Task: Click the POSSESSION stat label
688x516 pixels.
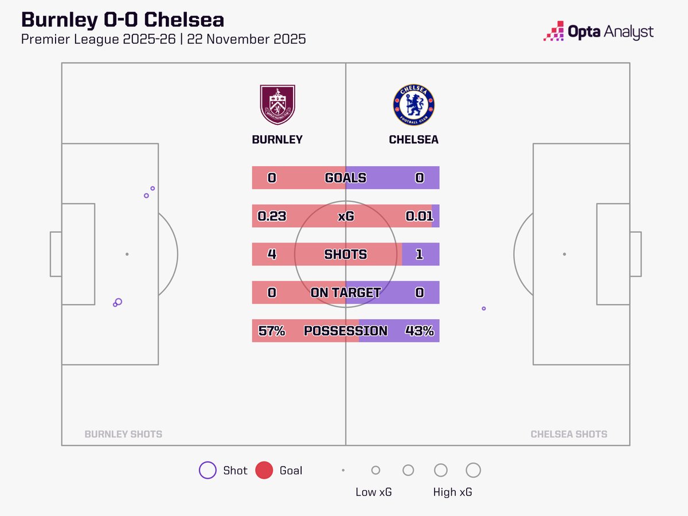Action: click(345, 331)
